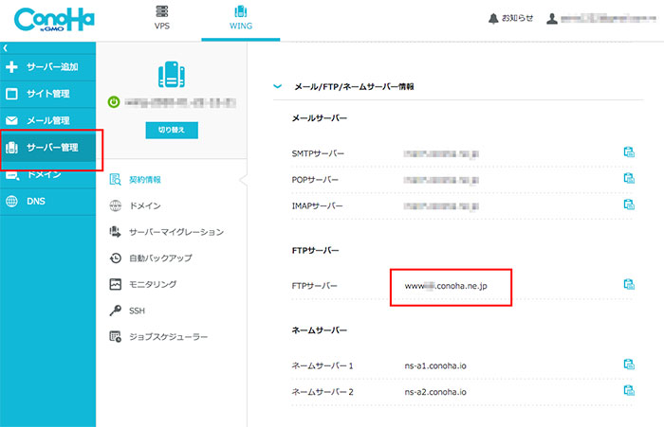This screenshot has width=664, height=427.
Task: Click the 自動バックアップ clock icon
Action: (x=115, y=258)
